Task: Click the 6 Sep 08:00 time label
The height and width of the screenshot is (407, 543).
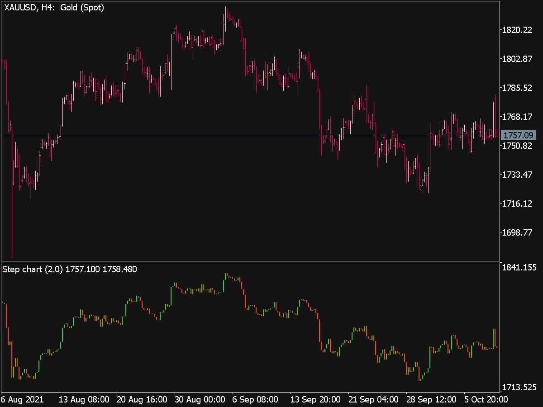Action: tap(255, 400)
